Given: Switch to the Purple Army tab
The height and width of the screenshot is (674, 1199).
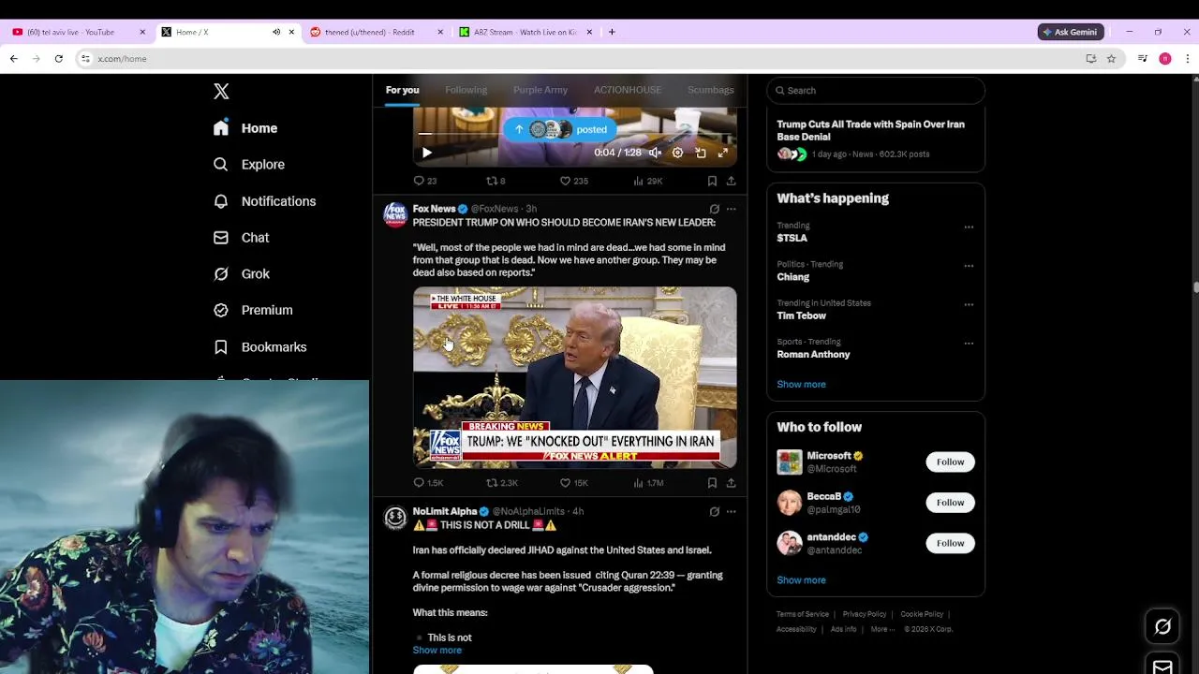Looking at the screenshot, I should click(540, 90).
